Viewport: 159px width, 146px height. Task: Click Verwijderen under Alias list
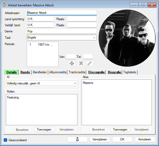click(x=142, y=130)
